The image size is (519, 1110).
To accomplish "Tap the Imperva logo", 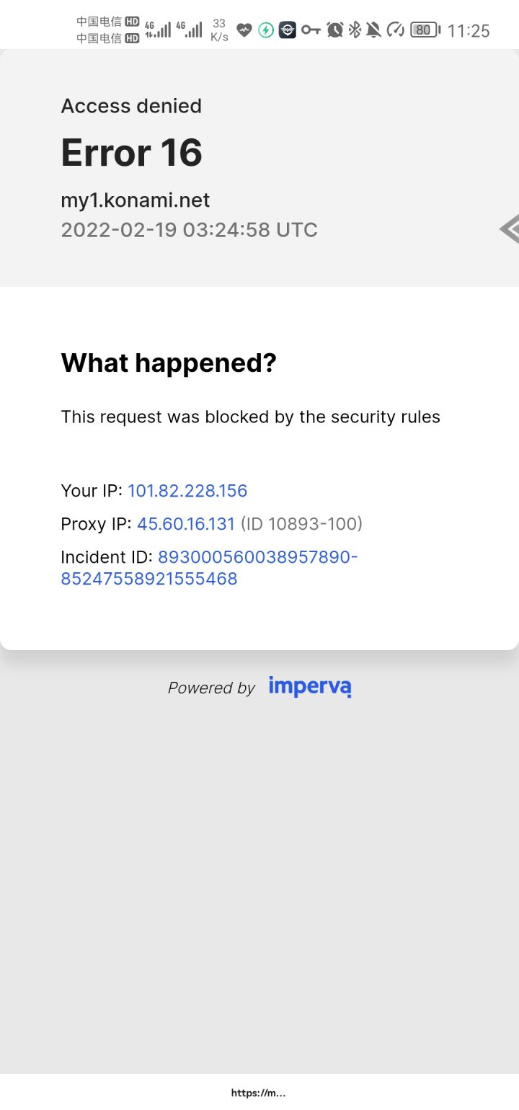I will click(310, 687).
